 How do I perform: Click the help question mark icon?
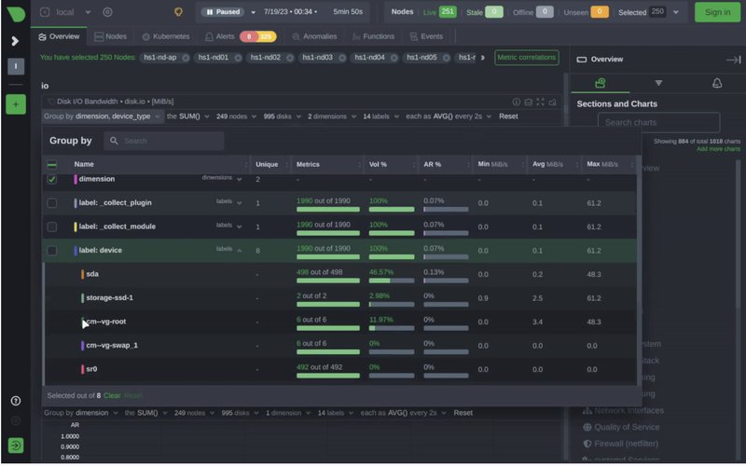pos(15,401)
